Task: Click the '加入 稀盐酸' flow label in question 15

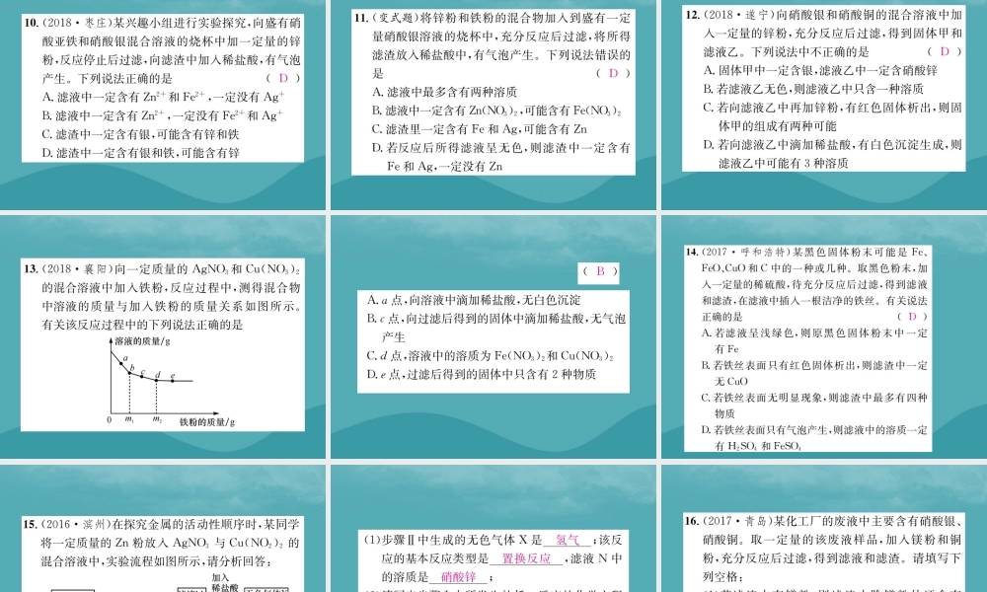Action: [224, 583]
